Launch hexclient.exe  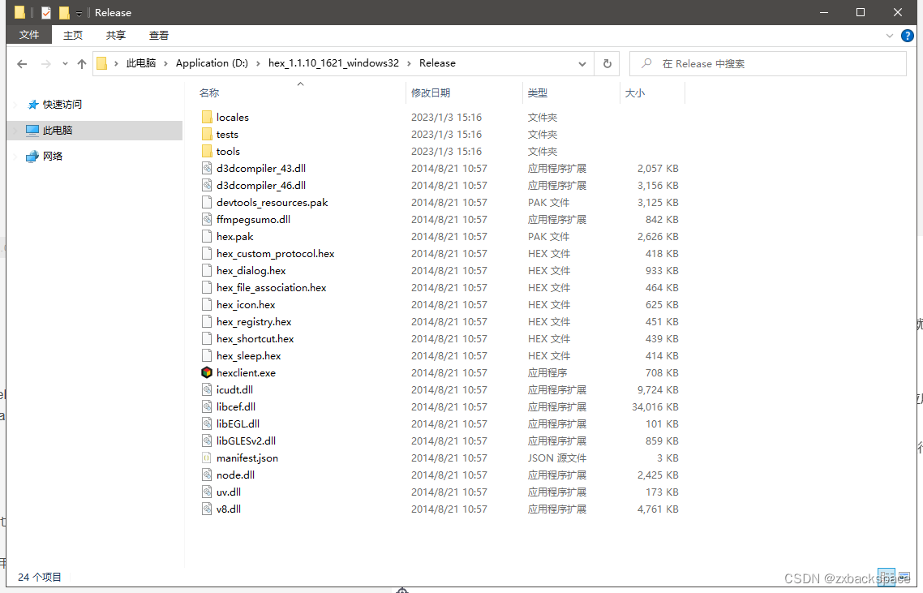click(246, 372)
